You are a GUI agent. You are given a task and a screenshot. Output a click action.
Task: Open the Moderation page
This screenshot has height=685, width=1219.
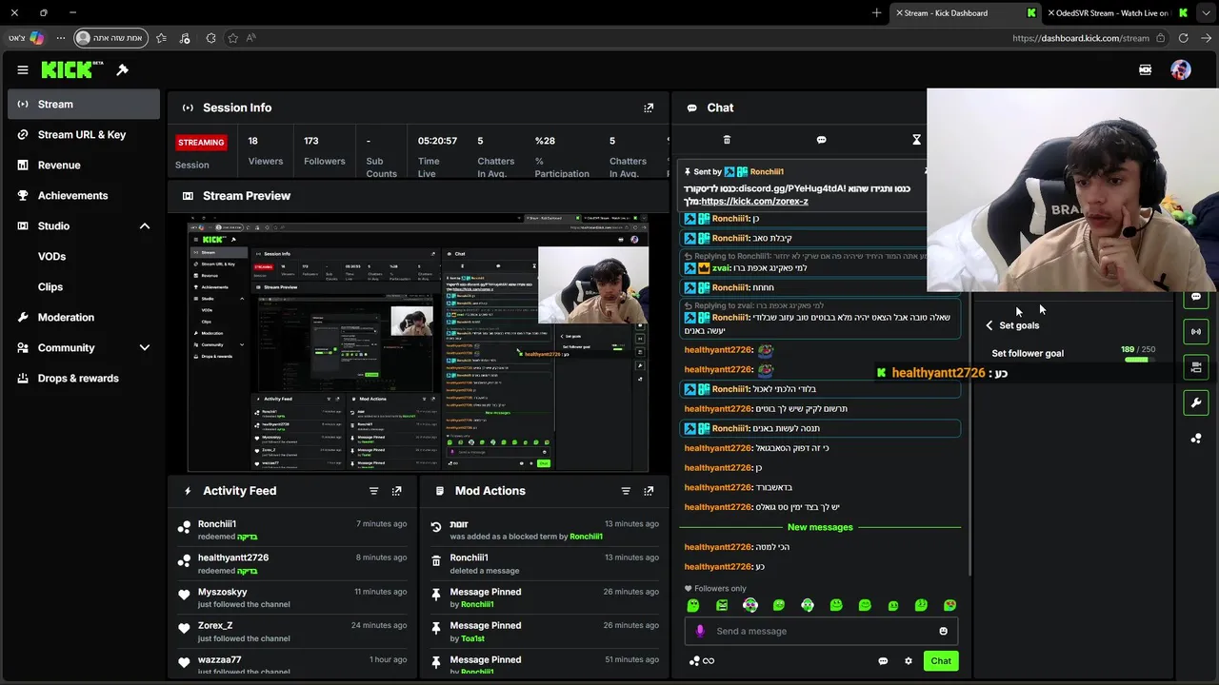[84, 317]
